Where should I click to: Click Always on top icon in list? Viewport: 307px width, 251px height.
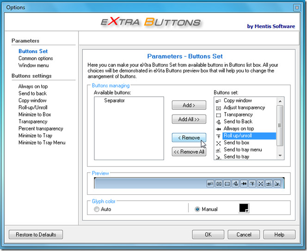[218, 129]
